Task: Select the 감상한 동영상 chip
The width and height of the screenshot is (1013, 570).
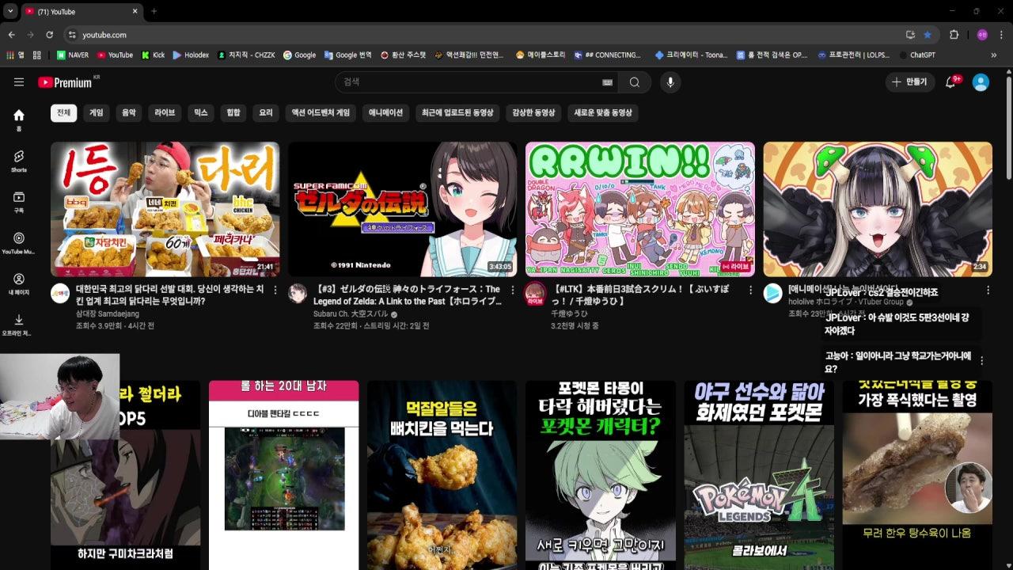Action: (534, 113)
